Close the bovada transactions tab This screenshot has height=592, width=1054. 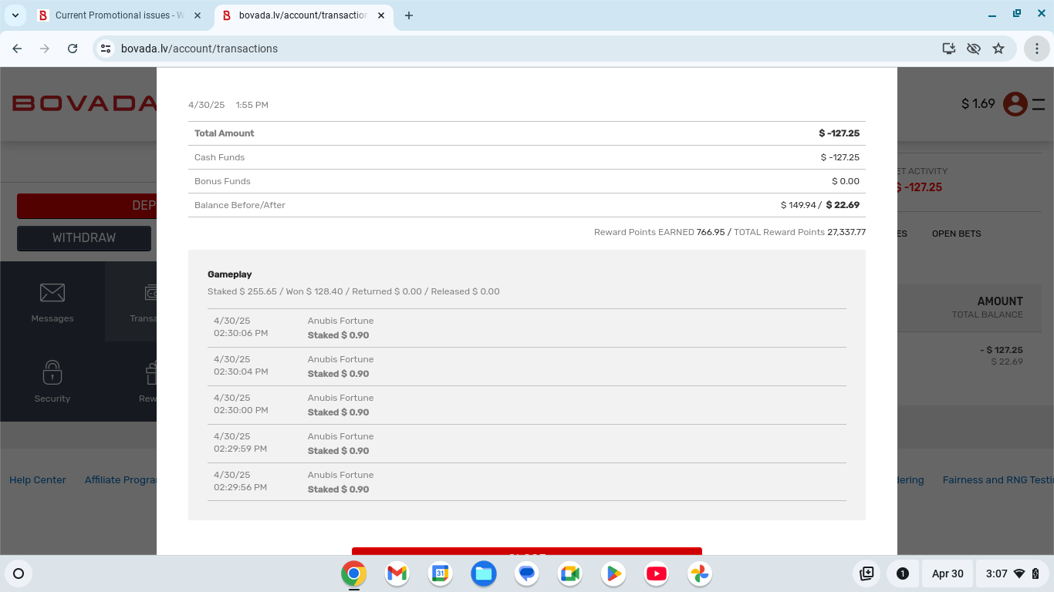[x=381, y=15]
